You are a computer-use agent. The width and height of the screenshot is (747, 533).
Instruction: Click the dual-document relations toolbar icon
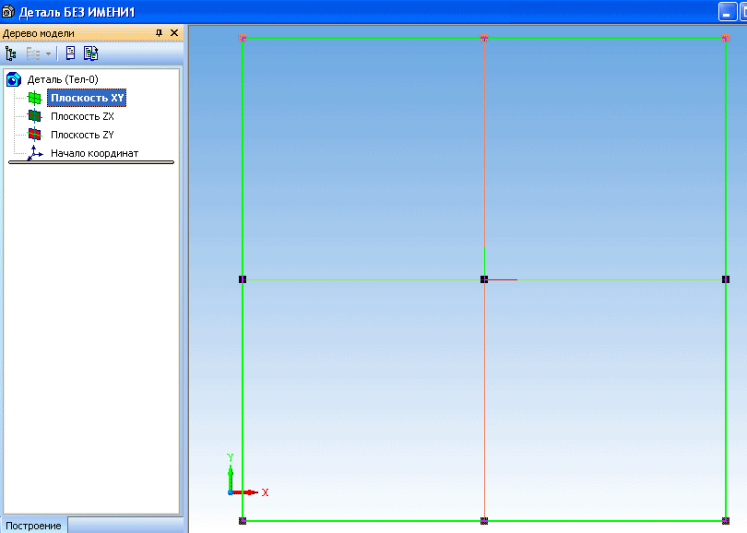(90, 53)
